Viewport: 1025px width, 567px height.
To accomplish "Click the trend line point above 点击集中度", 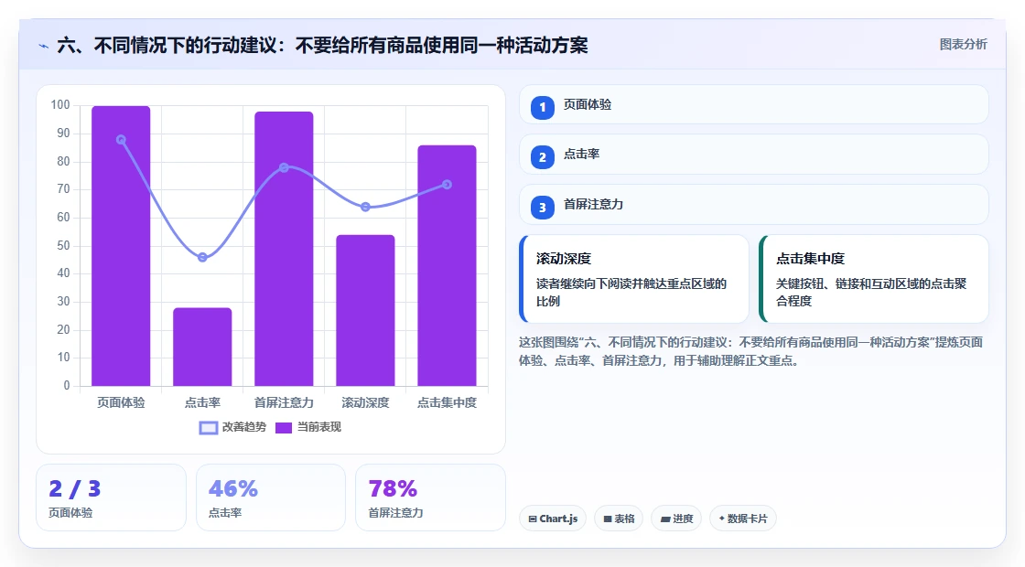I will pyautogui.click(x=448, y=185).
